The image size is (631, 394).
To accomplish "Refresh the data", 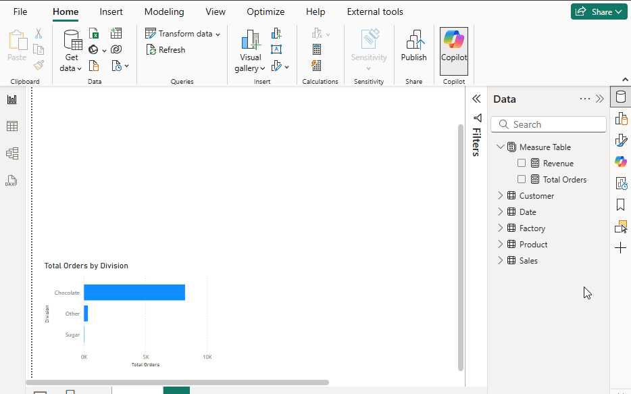I will click(x=166, y=50).
